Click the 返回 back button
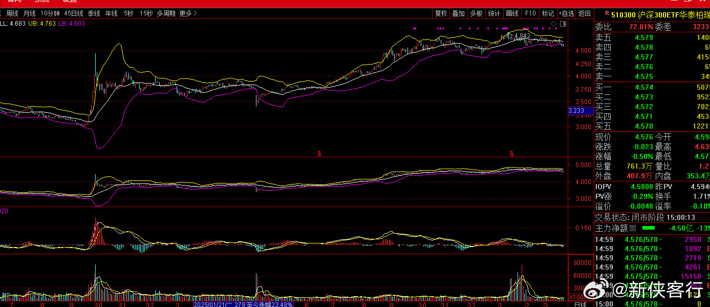This screenshot has height=307, width=710. [584, 13]
